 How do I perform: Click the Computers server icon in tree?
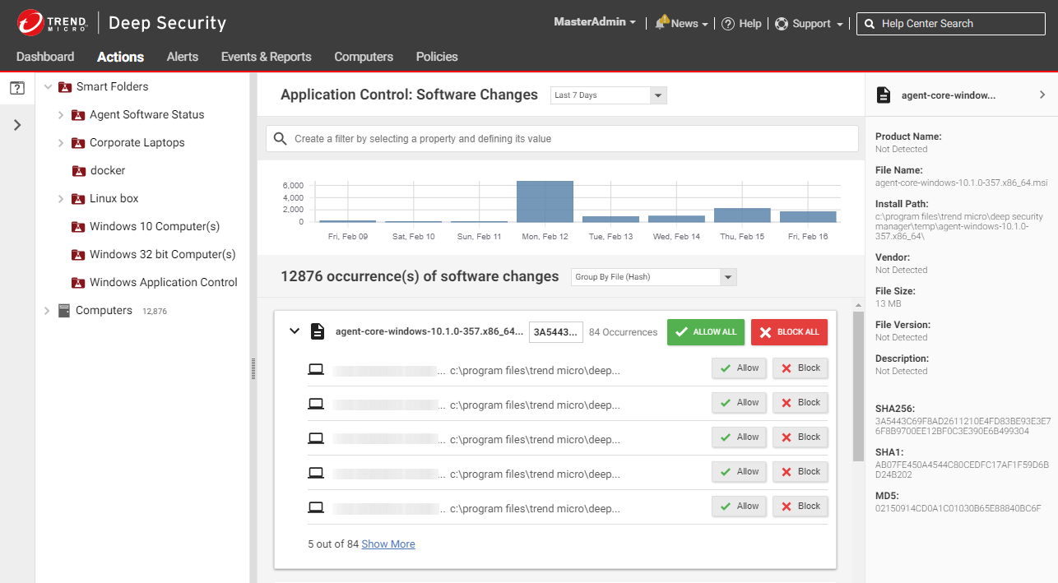(64, 311)
